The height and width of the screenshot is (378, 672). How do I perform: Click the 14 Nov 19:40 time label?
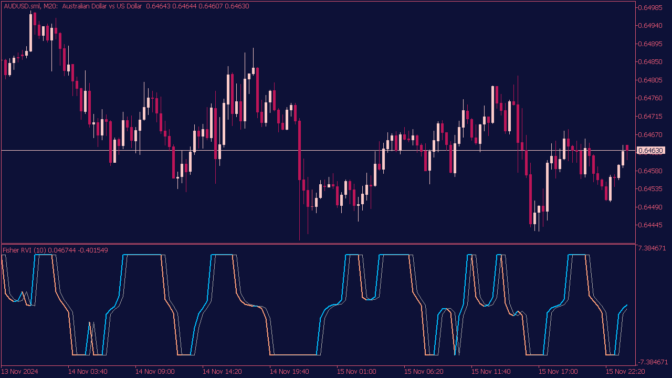(289, 372)
